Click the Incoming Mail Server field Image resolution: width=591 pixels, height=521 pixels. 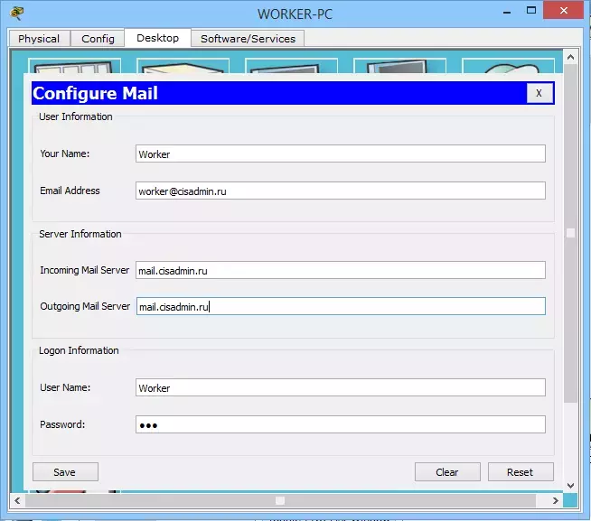[x=341, y=270]
